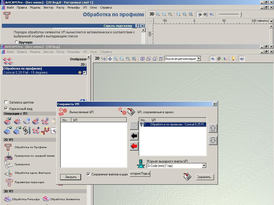The width and height of the screenshot is (274, 205).
Task: Click twiddle view arrow icon
Action: click(x=104, y=59)
